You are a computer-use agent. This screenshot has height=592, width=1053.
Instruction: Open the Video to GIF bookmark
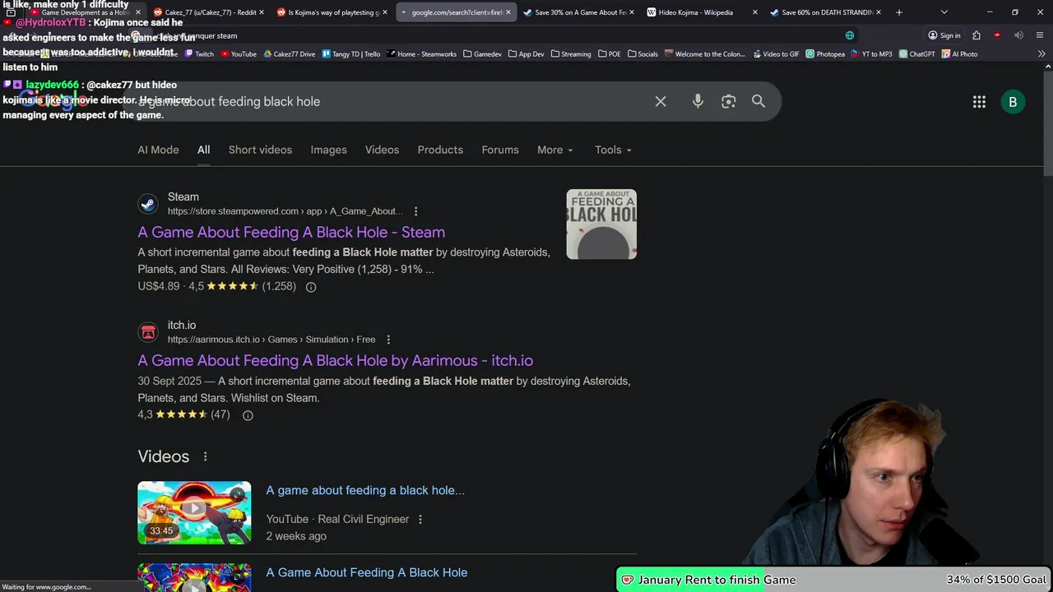775,54
